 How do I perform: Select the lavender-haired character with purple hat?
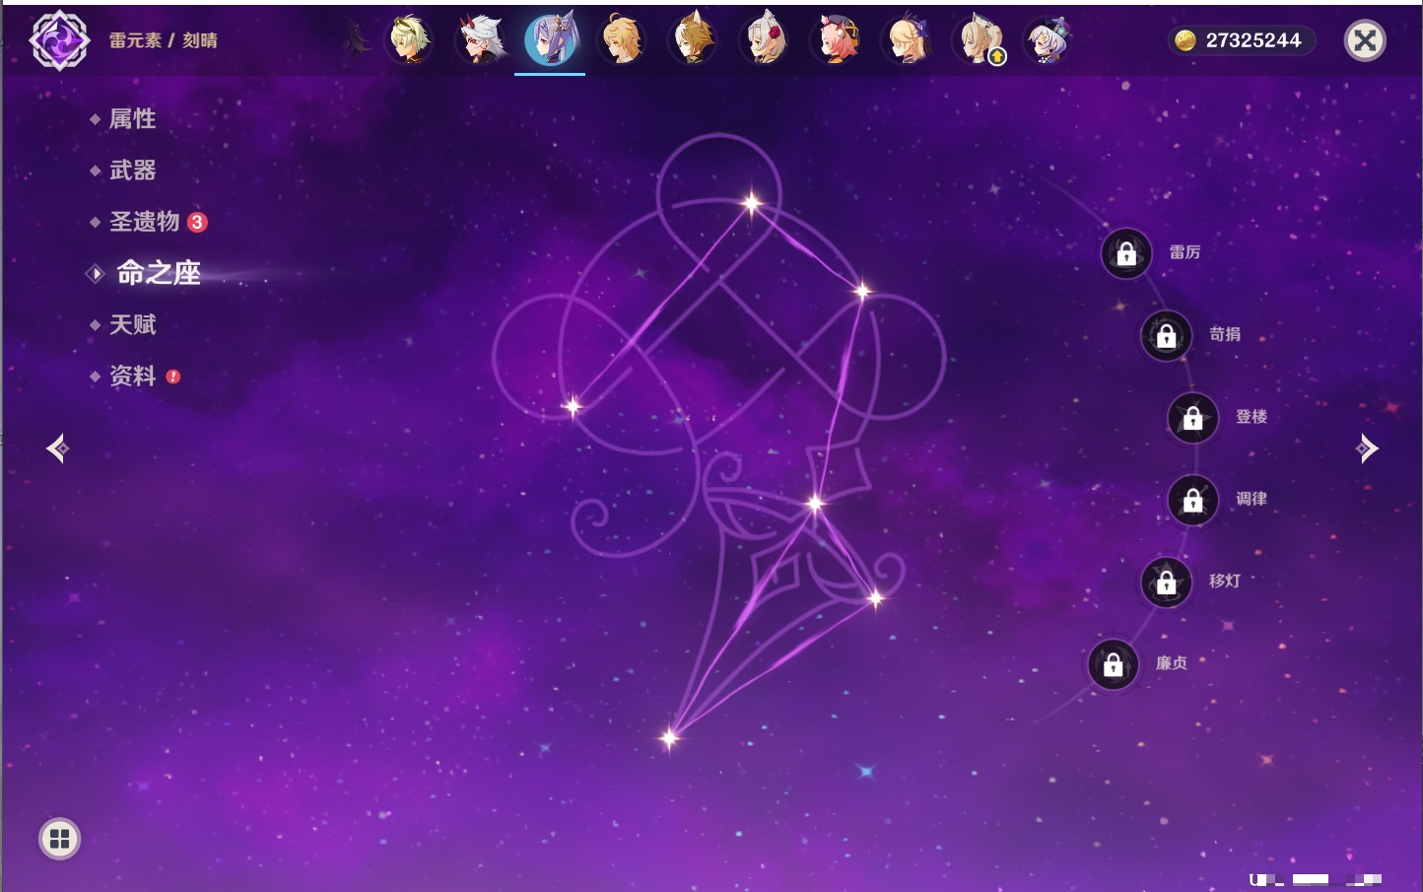click(x=1048, y=40)
